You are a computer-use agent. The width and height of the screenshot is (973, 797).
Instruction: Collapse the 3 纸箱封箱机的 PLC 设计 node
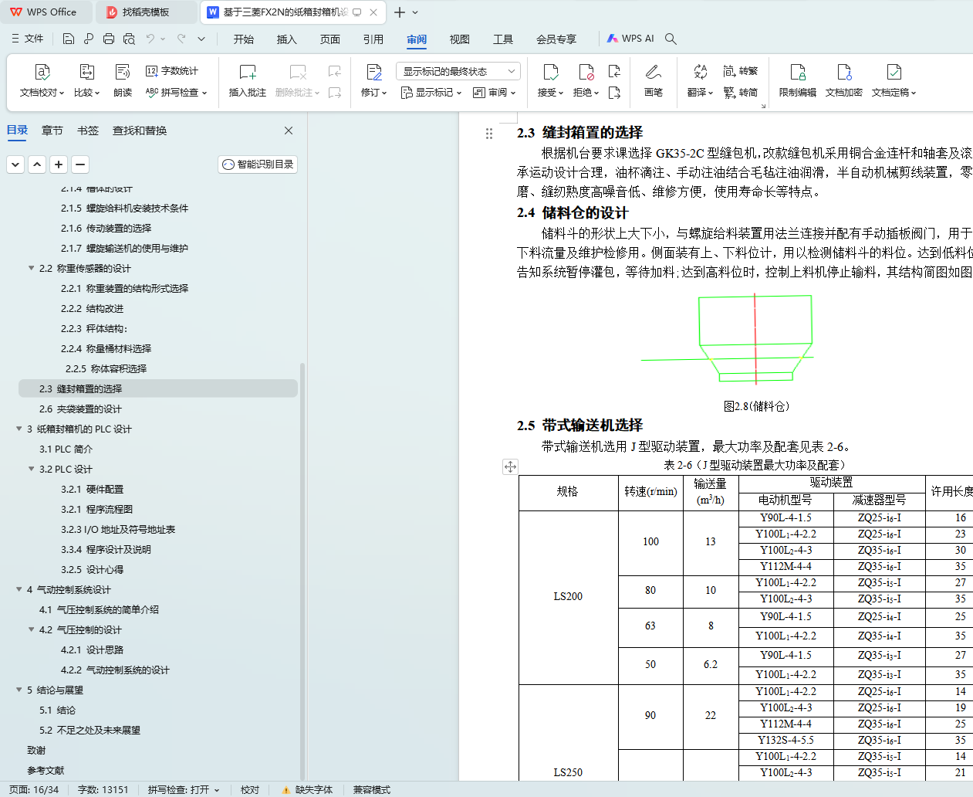19,429
